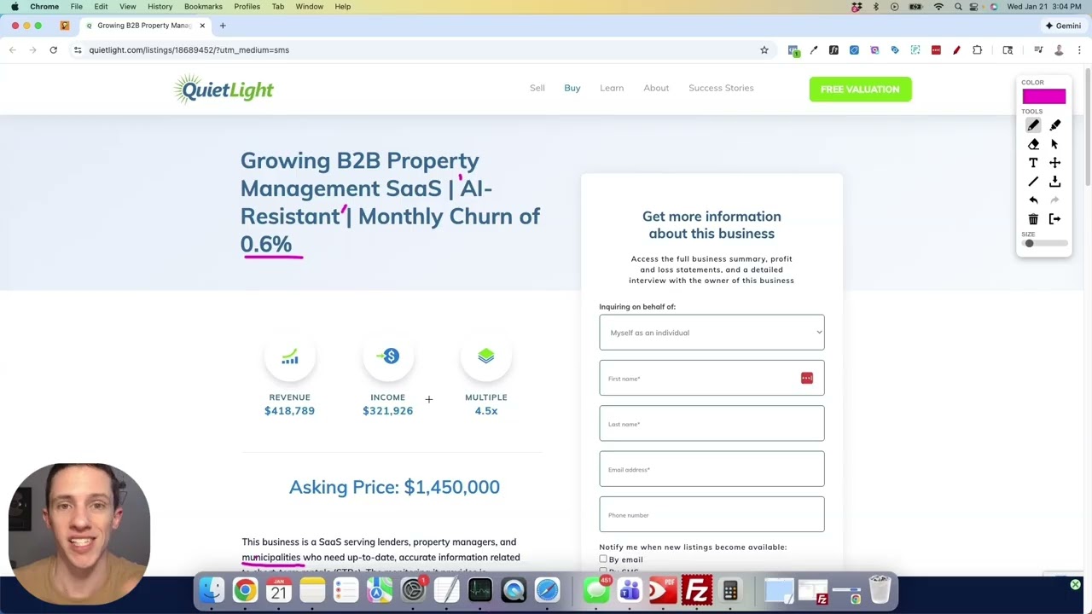Open the Profiles menu

(247, 7)
